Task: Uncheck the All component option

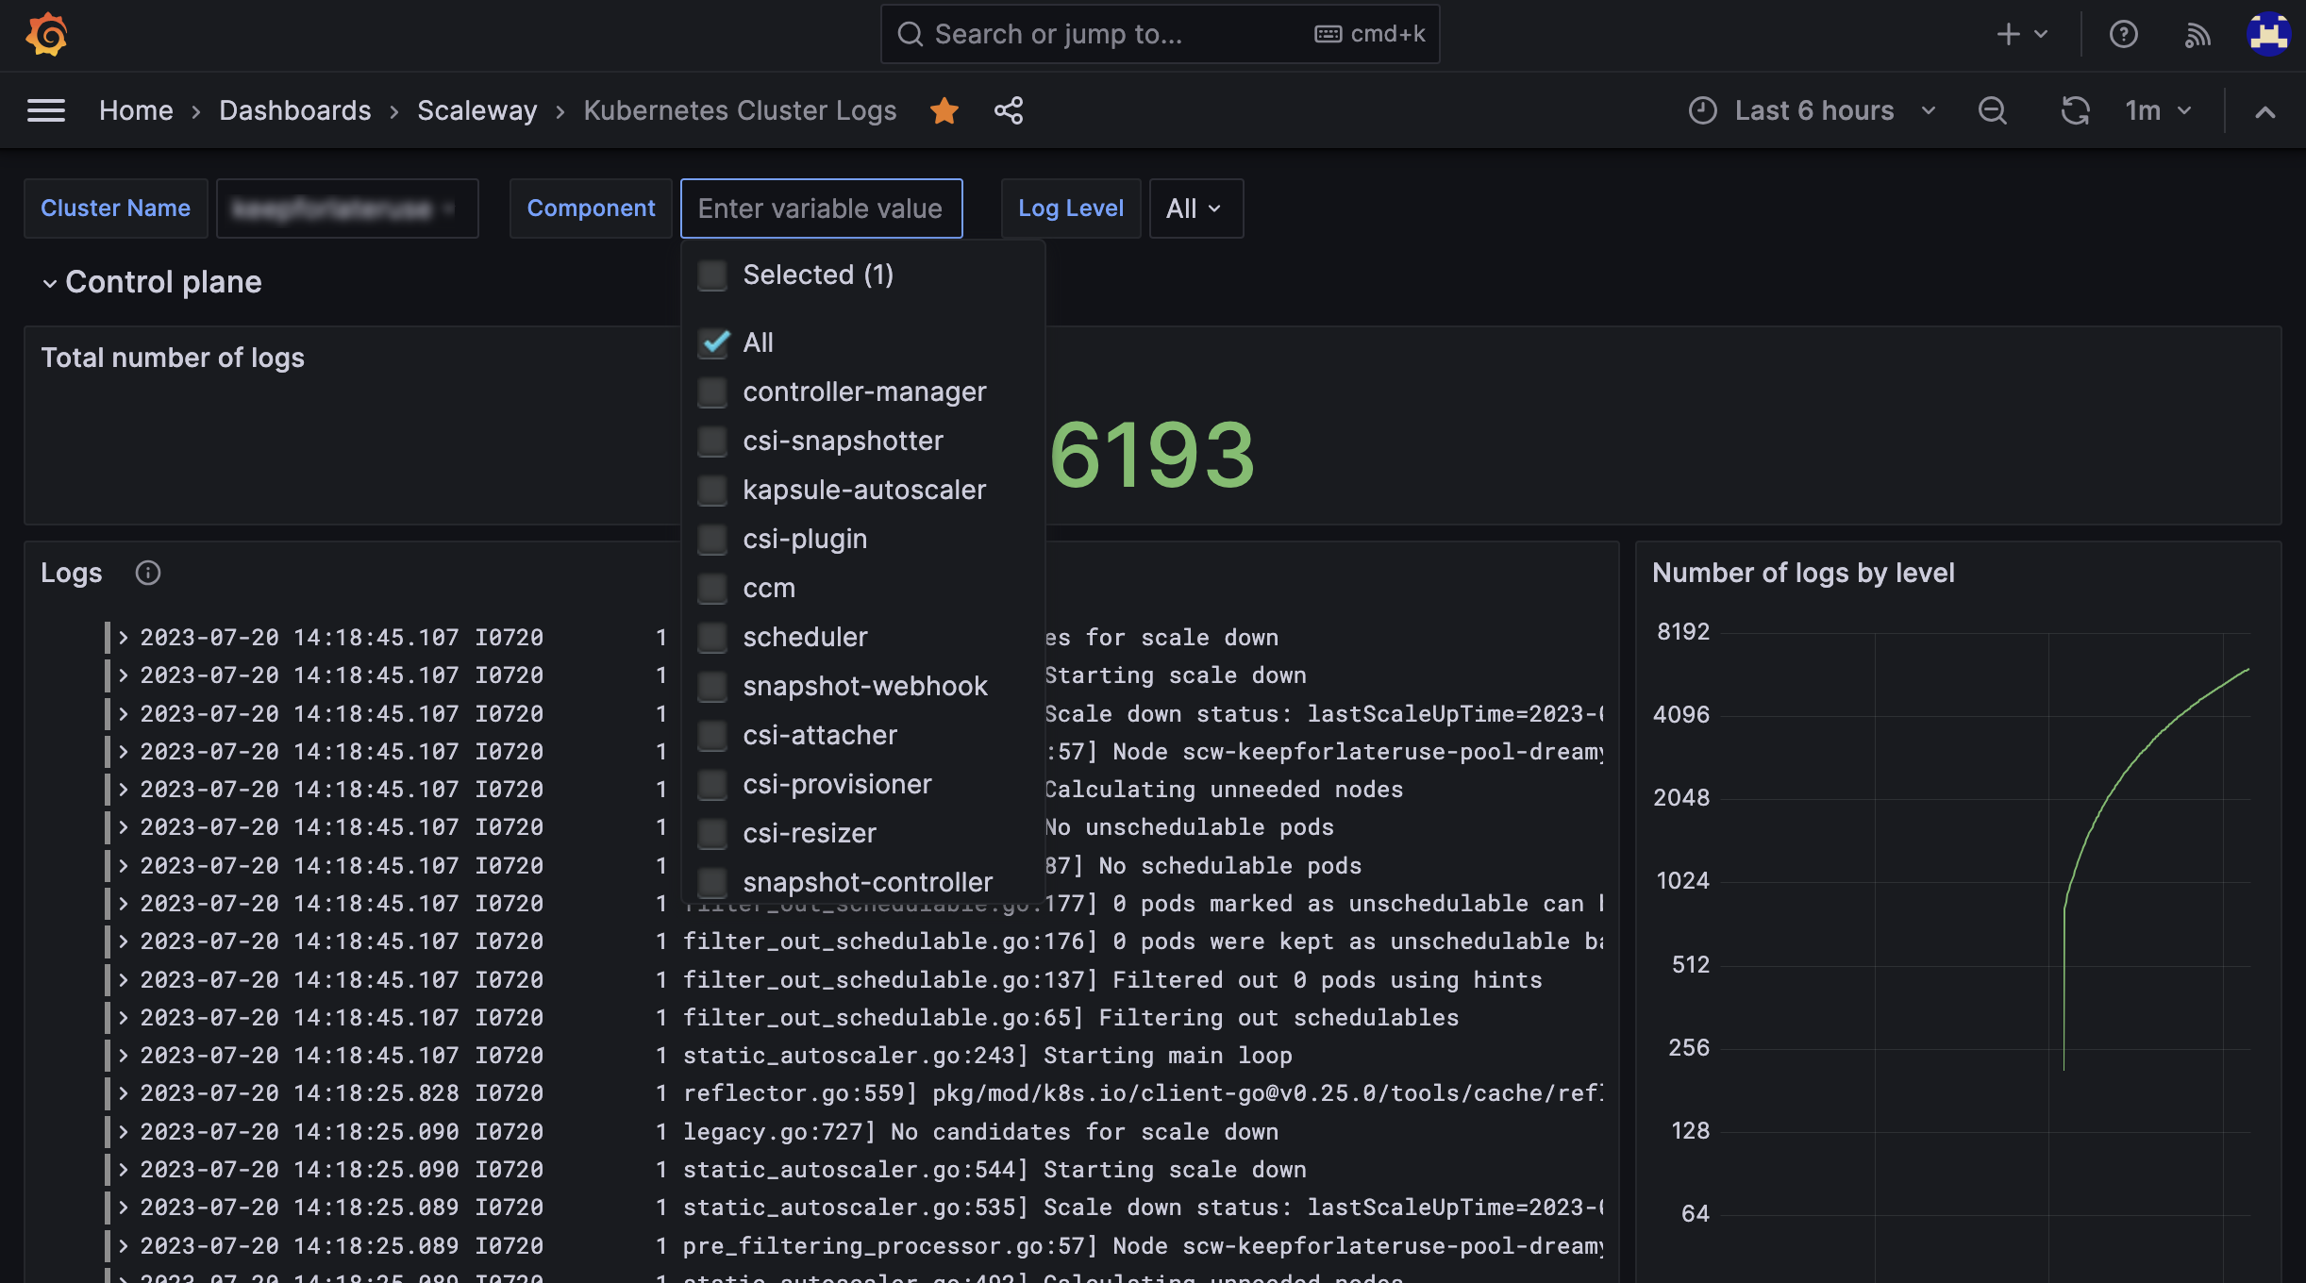Action: pyautogui.click(x=714, y=342)
